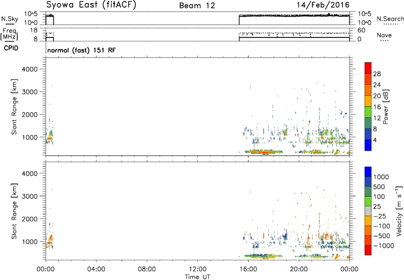
Task: Click the "-25" velocity colorbar tick
Action: coord(380,216)
